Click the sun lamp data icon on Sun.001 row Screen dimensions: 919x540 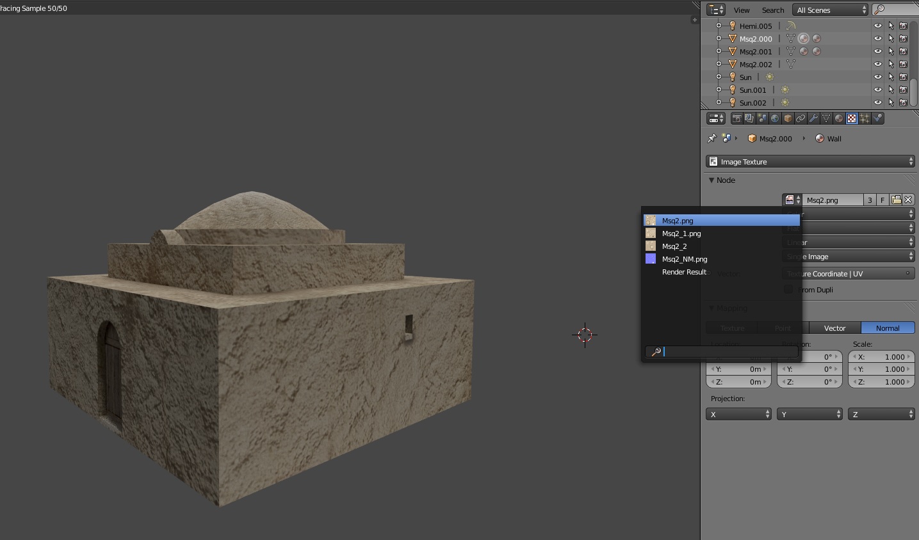(x=785, y=90)
